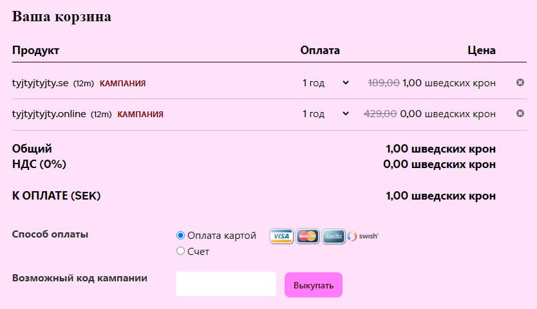Click the КАМПАНИЯ label for the .se domain
537x309 pixels.
click(122, 84)
